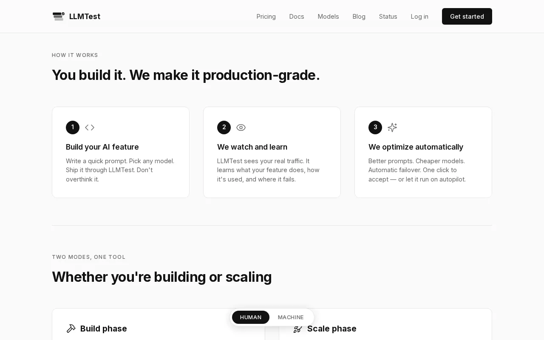
Task: Click the 'LLMTest sees your real traffic' description
Action: coord(269,170)
